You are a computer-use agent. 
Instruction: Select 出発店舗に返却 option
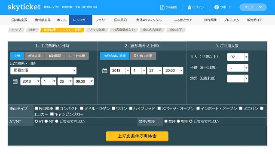pyautogui.click(x=115, y=56)
